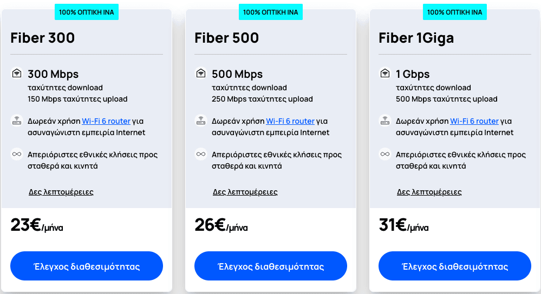Expand 'Δες λεπτομέρειες' for Fiber 500
The width and height of the screenshot is (541, 294).
click(x=245, y=192)
